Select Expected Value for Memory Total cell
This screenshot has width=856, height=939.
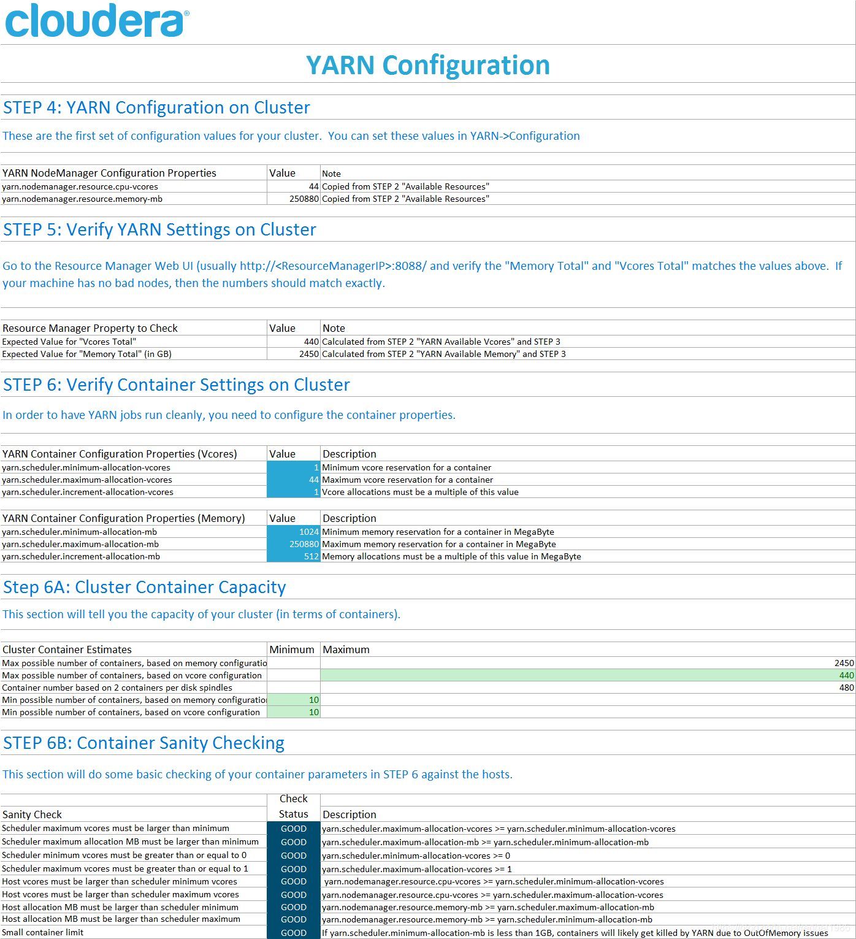[x=134, y=354]
